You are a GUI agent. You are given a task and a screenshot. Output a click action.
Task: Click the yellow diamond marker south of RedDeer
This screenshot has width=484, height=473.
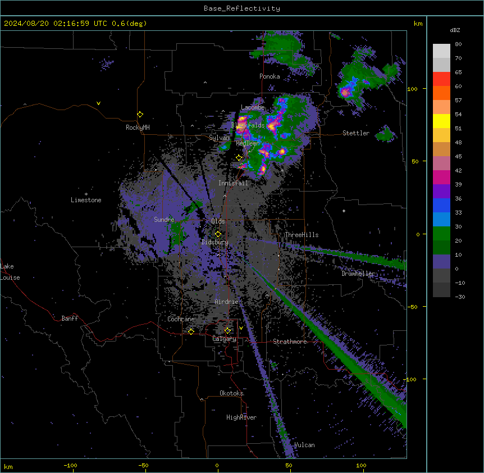(239, 158)
